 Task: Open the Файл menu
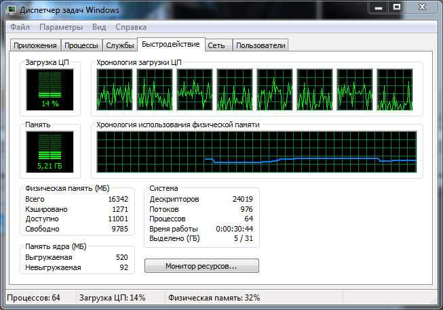[x=20, y=27]
